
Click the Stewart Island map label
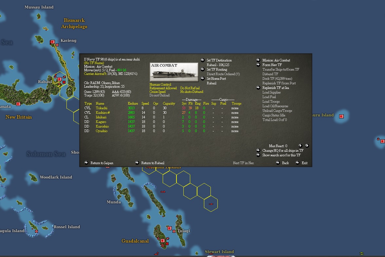coord(219,252)
